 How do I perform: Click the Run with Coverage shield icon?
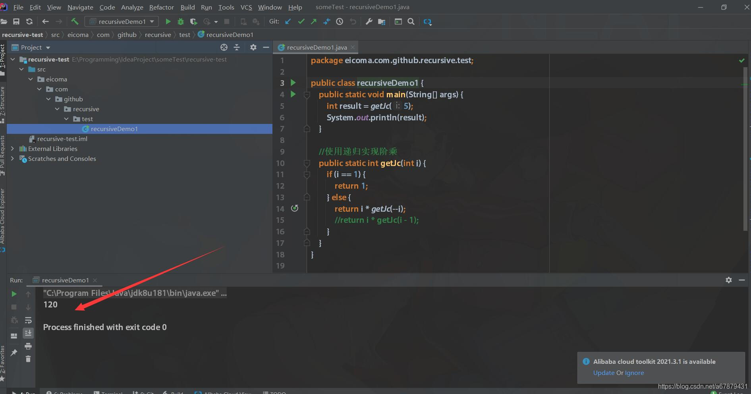click(x=193, y=21)
